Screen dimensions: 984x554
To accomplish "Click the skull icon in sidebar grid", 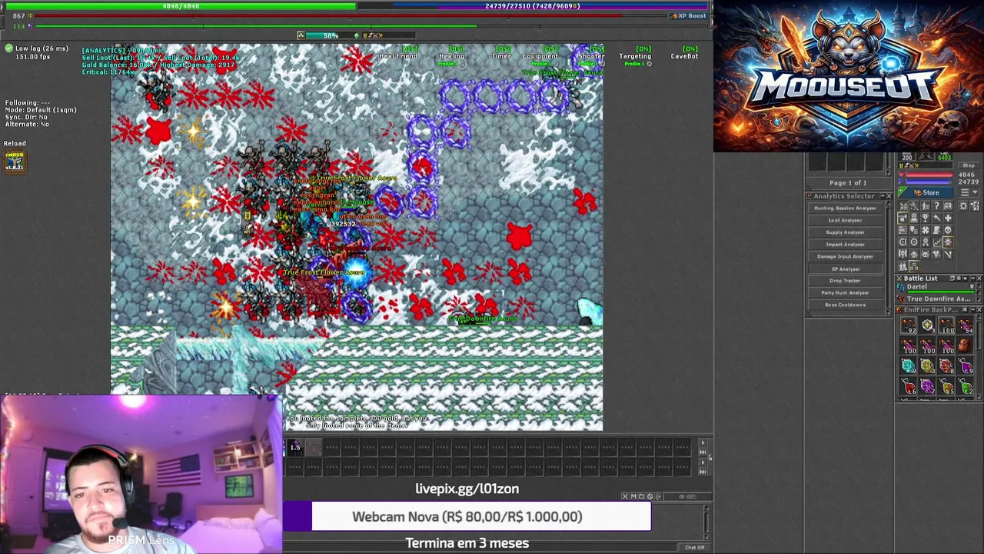I will (948, 230).
